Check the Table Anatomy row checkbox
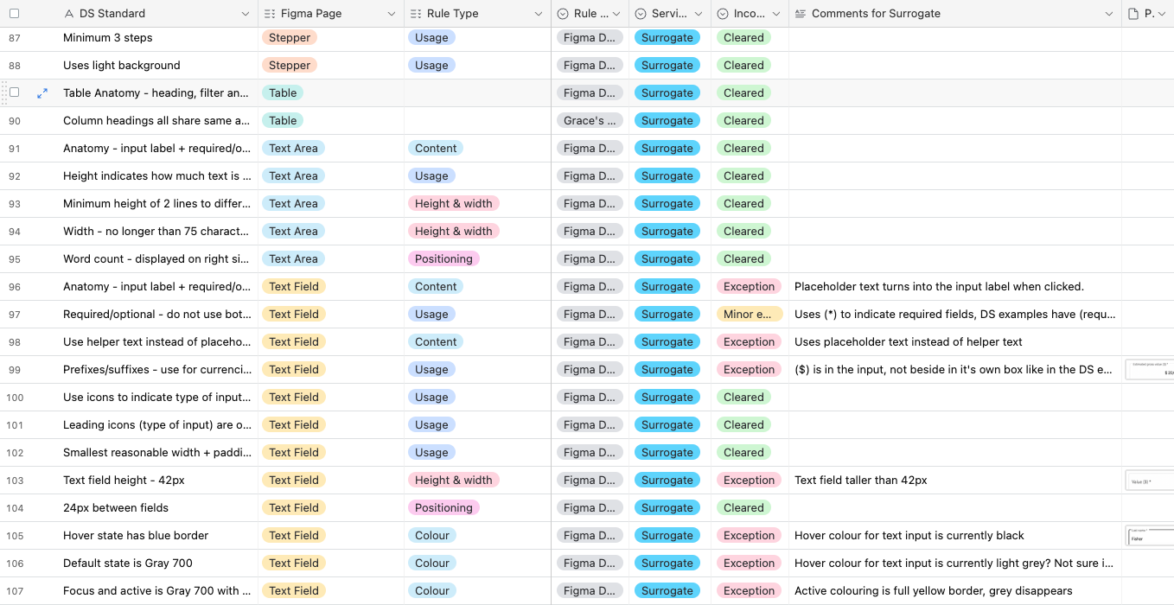The width and height of the screenshot is (1174, 605). coord(14,92)
